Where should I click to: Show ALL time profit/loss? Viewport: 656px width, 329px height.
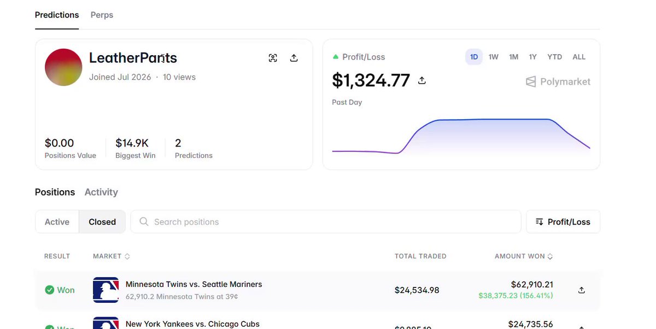pyautogui.click(x=579, y=57)
